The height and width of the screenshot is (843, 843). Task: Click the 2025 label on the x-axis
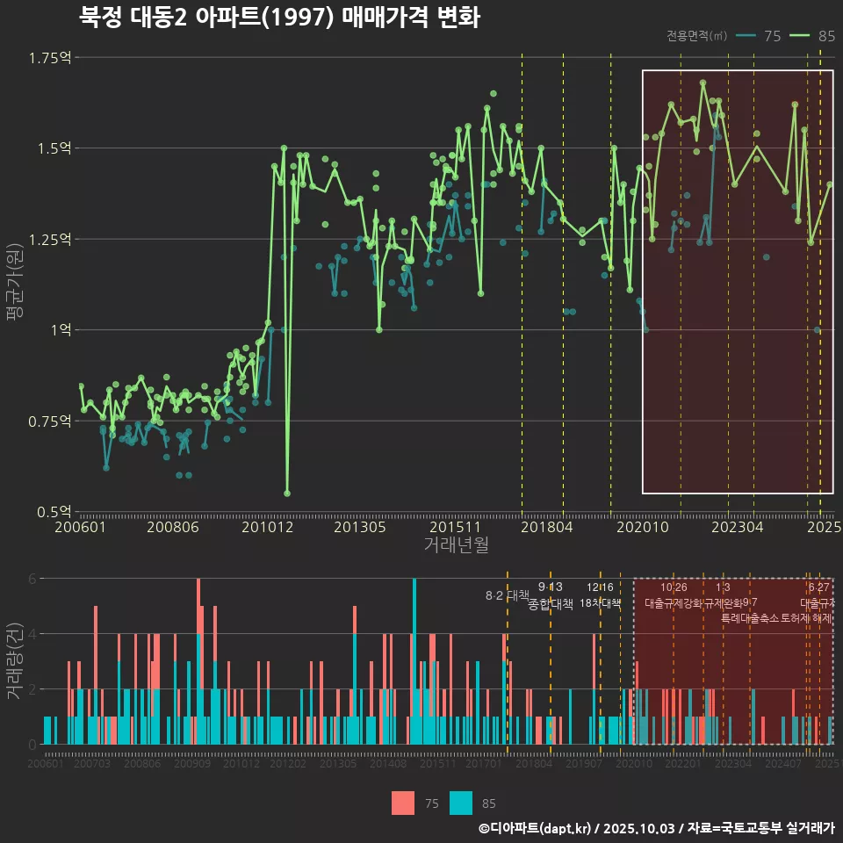pyautogui.click(x=826, y=528)
